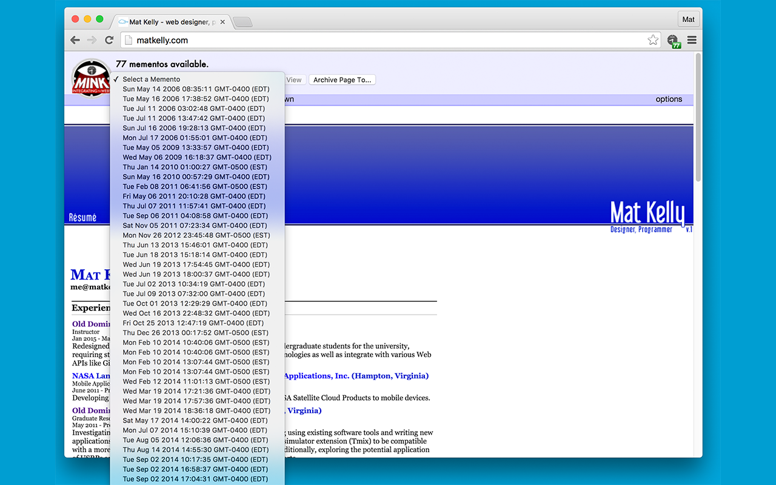Pick the Tue Sep 02 2014 17:04:31 memento
The width and height of the screenshot is (776, 485).
pos(195,478)
